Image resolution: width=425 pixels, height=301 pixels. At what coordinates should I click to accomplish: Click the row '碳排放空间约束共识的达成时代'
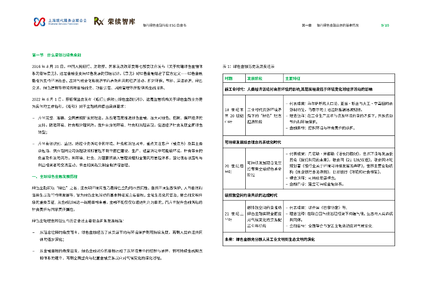[309, 195]
